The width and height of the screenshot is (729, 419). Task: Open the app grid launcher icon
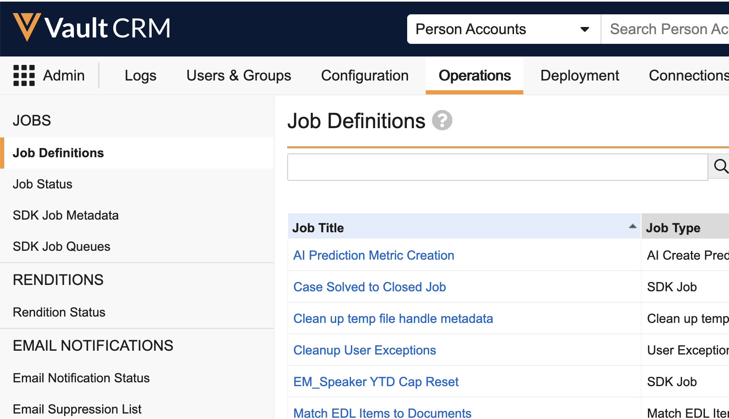pos(24,75)
